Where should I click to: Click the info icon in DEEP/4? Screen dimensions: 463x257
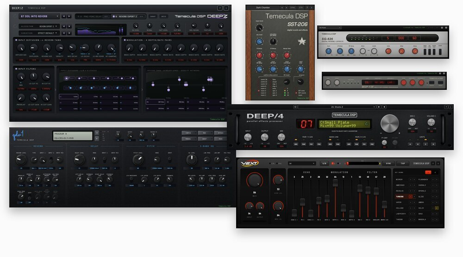450,107
